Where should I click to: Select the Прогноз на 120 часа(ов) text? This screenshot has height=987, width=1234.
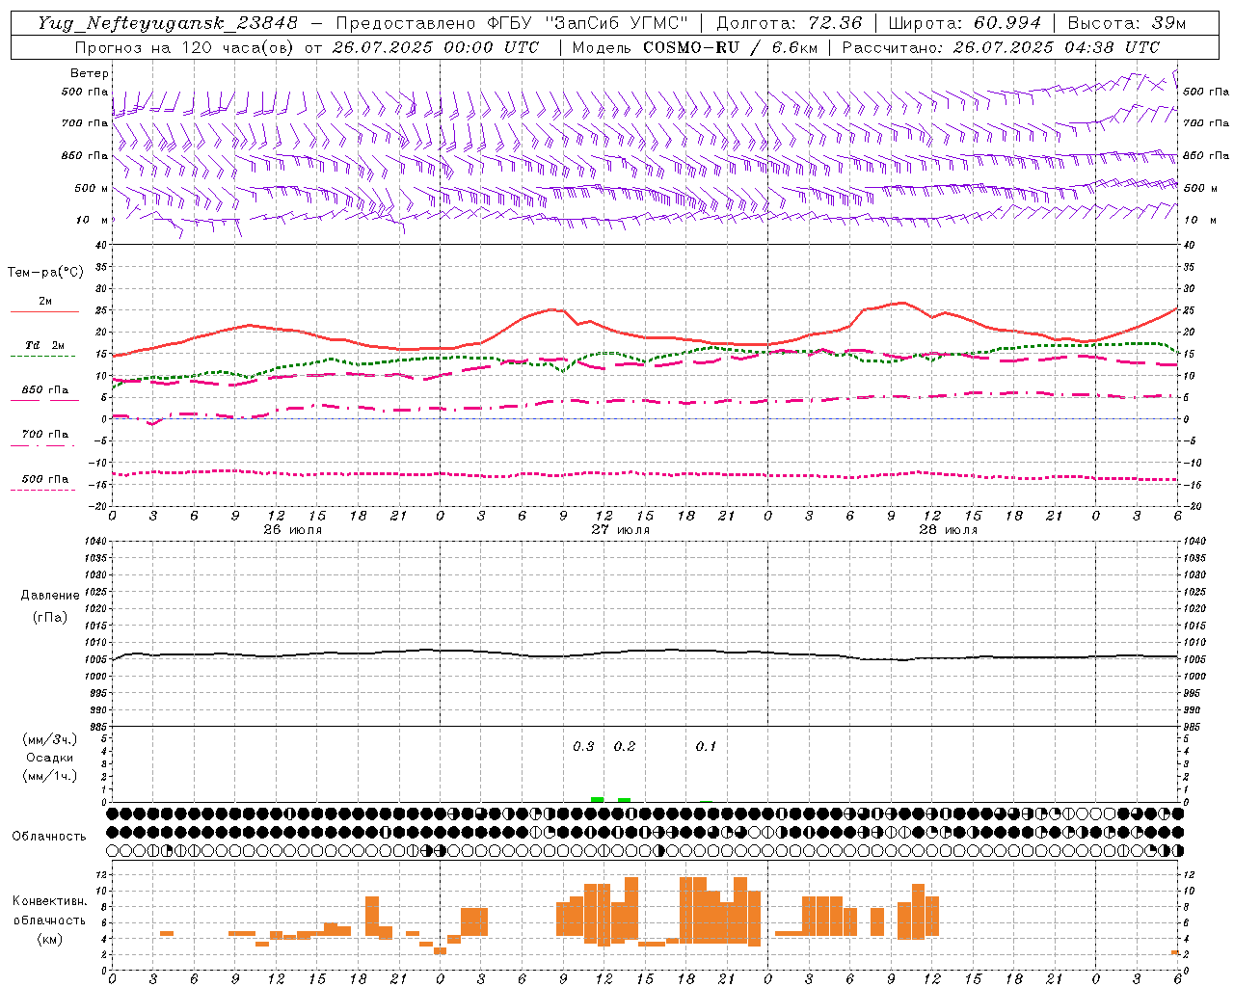pyautogui.click(x=185, y=47)
